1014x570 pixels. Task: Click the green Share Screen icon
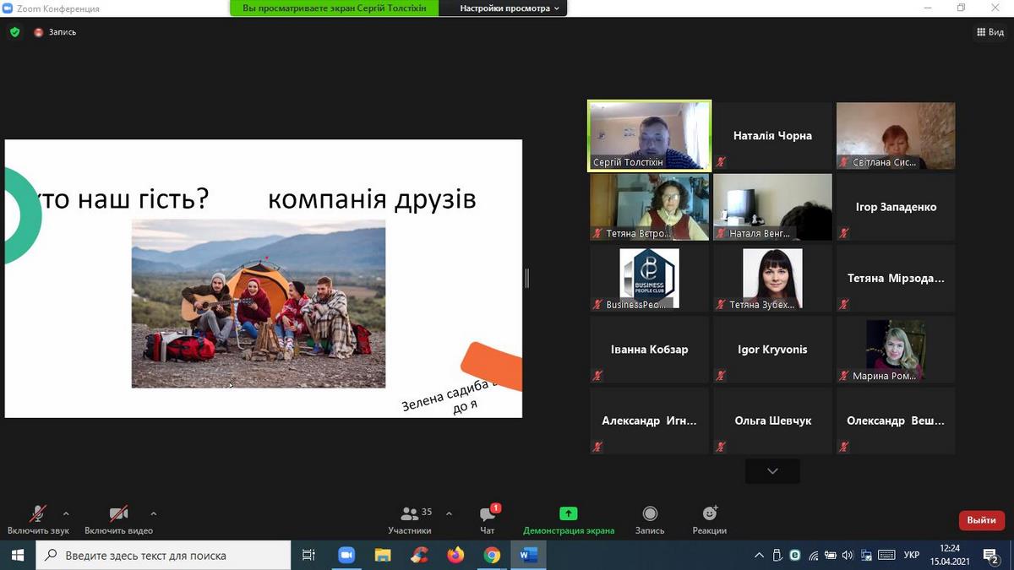(569, 513)
